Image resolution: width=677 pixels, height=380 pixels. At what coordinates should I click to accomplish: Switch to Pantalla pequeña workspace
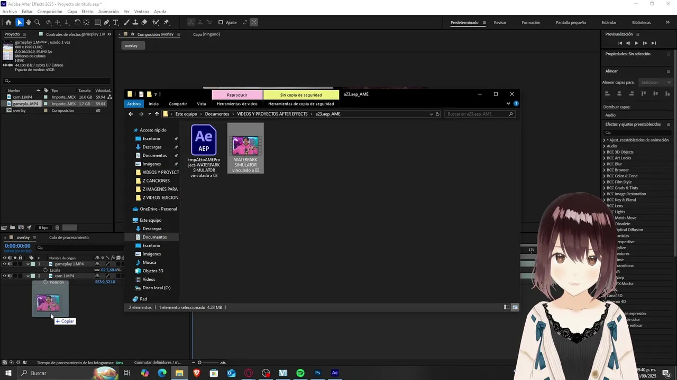571,23
